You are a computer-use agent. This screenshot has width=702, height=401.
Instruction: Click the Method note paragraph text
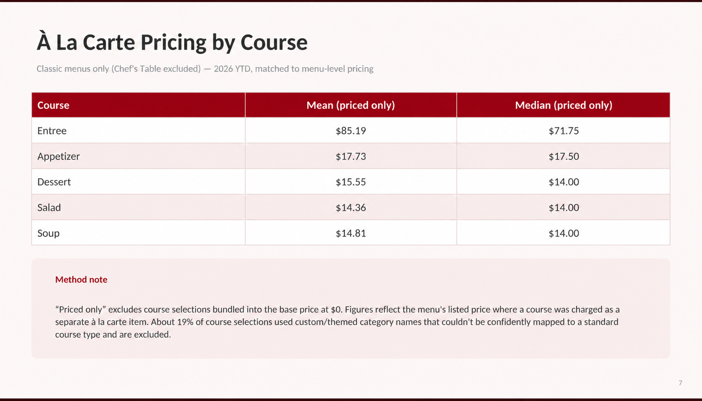click(337, 322)
